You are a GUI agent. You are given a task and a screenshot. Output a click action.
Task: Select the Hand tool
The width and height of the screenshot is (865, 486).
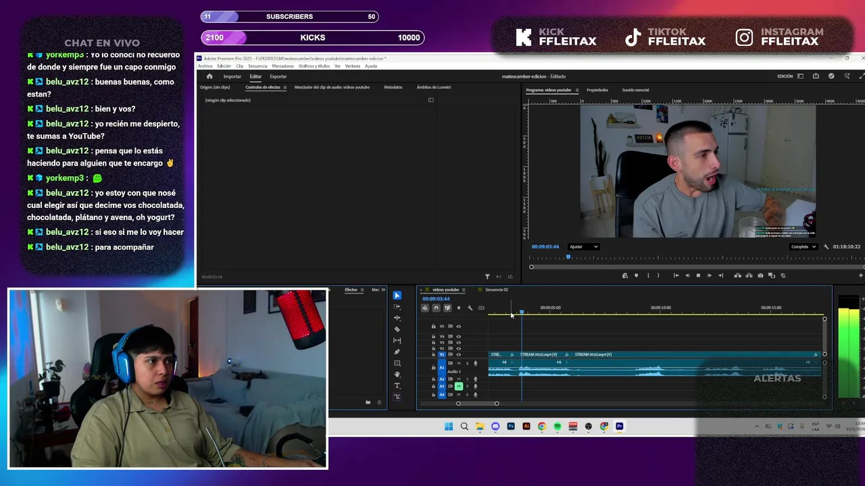click(397, 375)
